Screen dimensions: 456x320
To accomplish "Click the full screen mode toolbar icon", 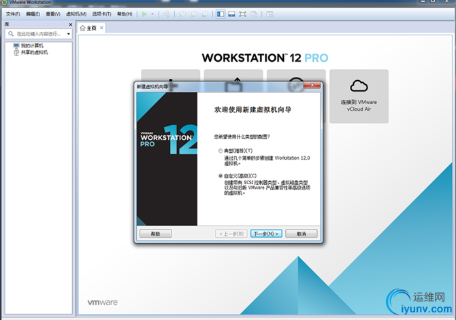I will [x=242, y=14].
